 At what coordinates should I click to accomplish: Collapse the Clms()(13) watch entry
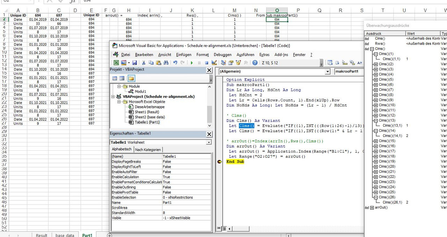tap(376, 120)
